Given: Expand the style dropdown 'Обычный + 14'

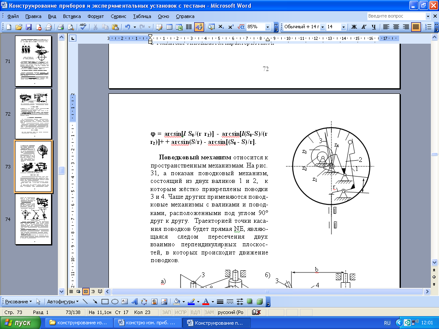Looking at the screenshot, I should (x=322, y=27).
